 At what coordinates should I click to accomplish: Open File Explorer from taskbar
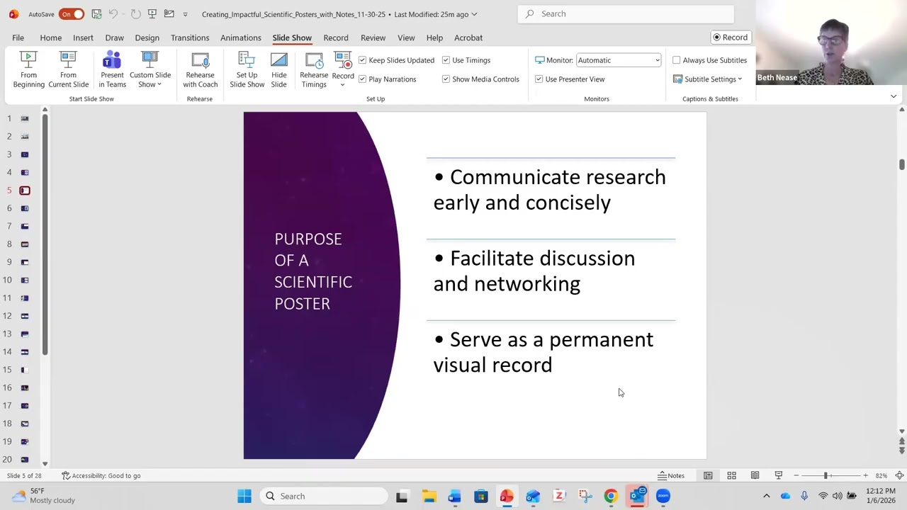point(429,496)
